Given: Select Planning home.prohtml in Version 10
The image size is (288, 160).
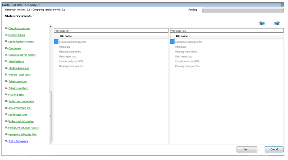Looking at the screenshot, I should pyautogui.click(x=71, y=66).
